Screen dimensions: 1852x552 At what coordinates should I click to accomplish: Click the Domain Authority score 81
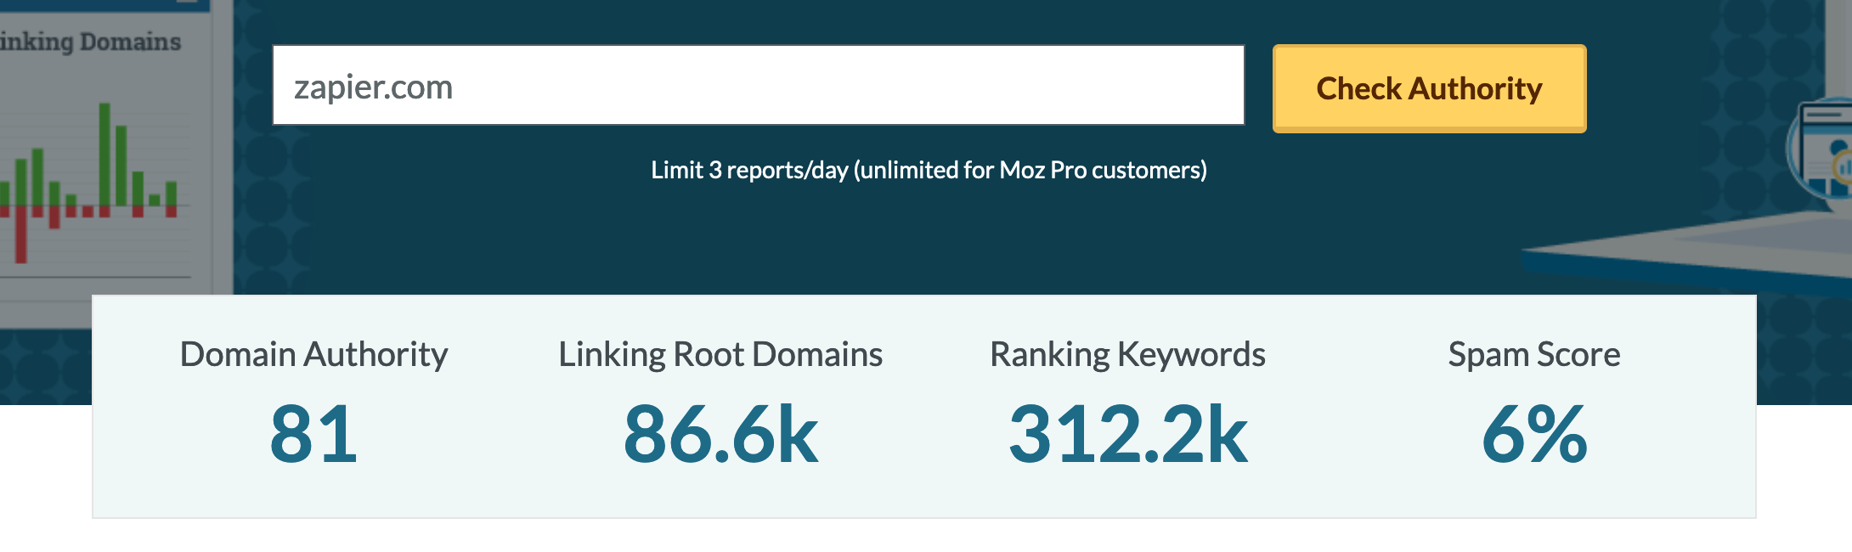tap(313, 434)
